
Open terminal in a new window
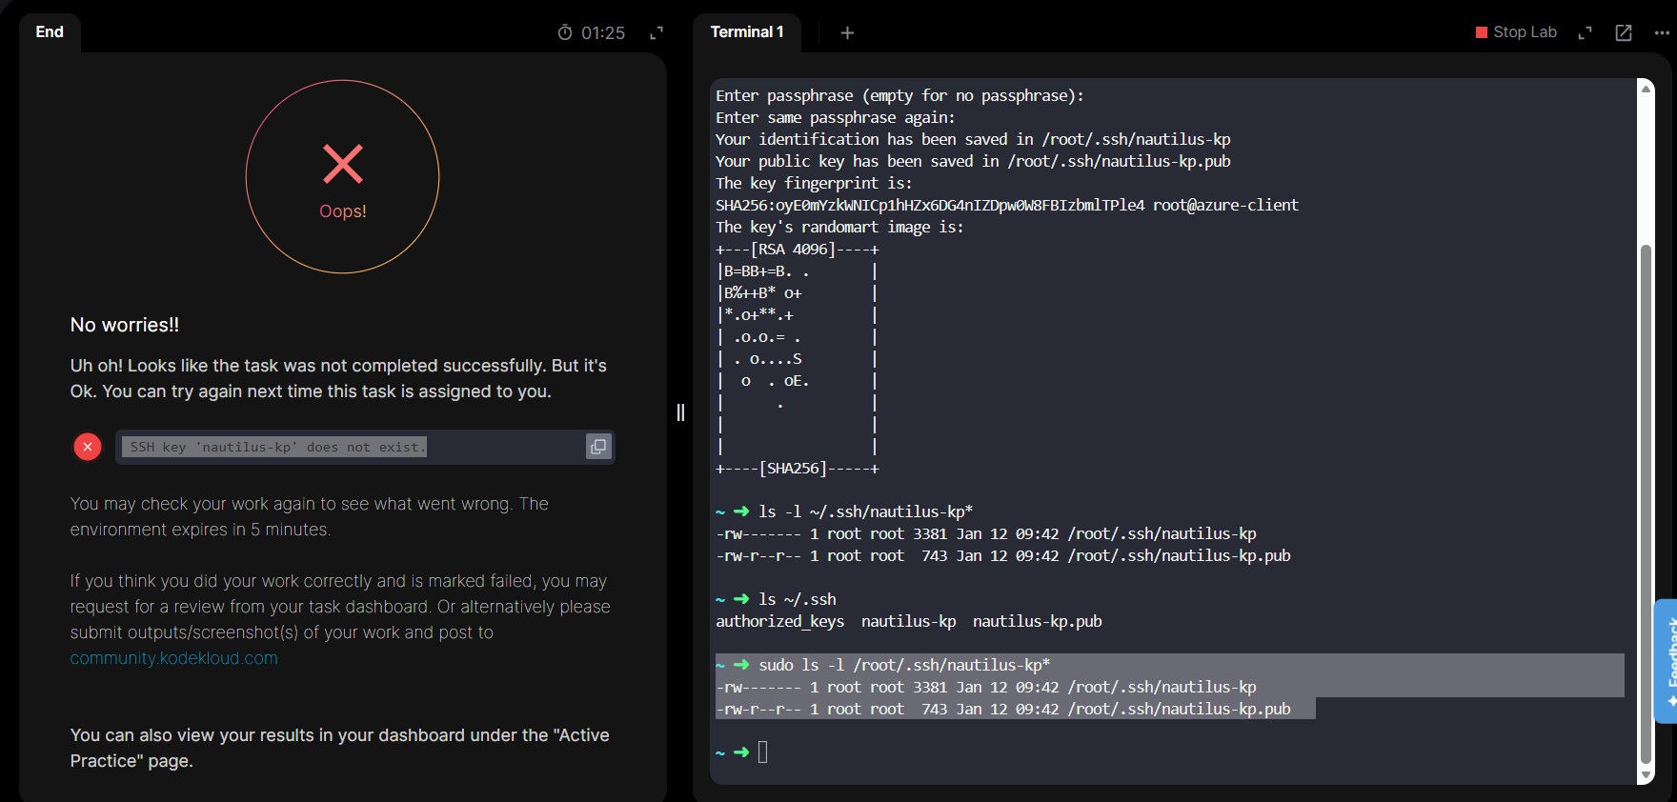[1624, 32]
